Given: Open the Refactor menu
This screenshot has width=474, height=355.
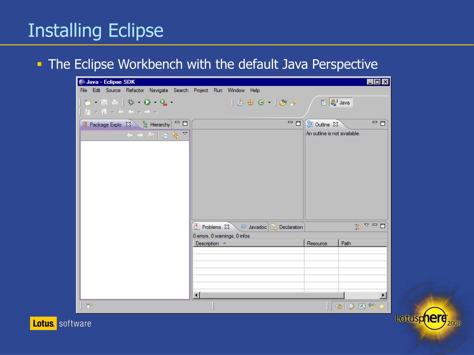Looking at the screenshot, I should tap(135, 90).
